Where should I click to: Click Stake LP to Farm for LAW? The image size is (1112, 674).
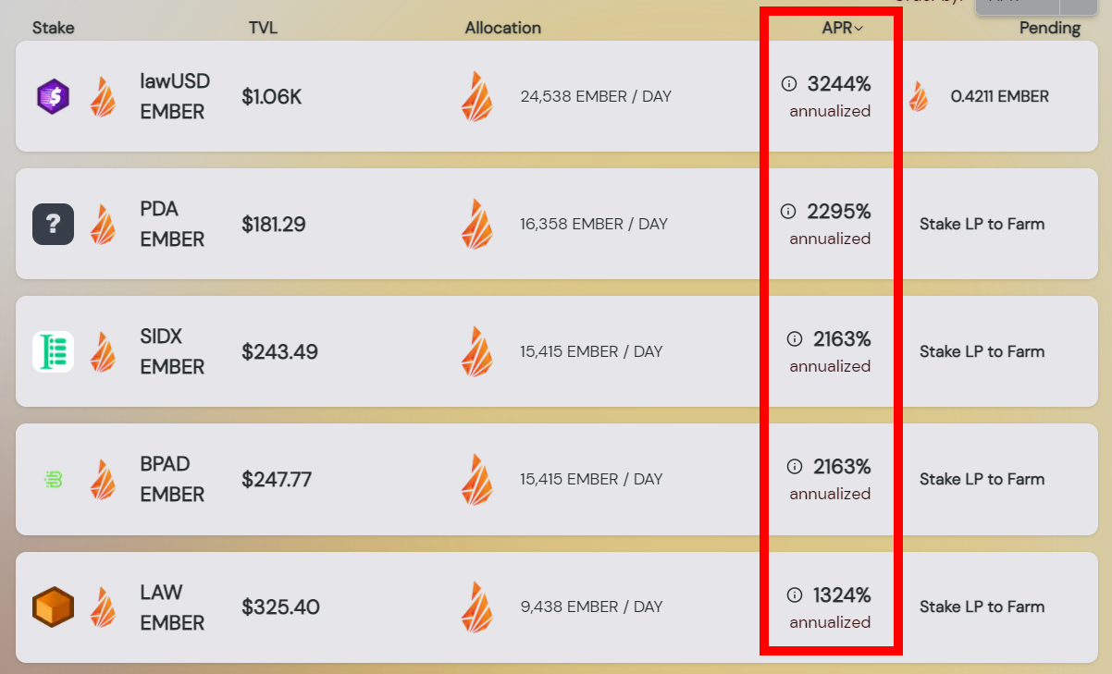[982, 607]
